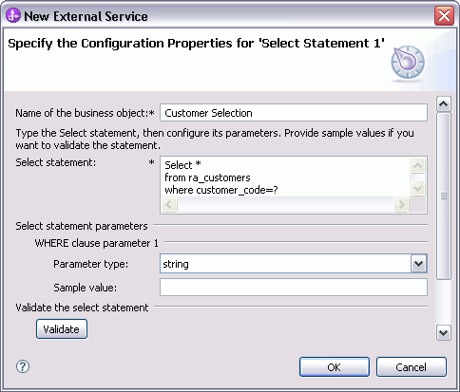The height and width of the screenshot is (392, 460).
Task: Click the statement box horizontal scrollbar track
Action: click(285, 205)
